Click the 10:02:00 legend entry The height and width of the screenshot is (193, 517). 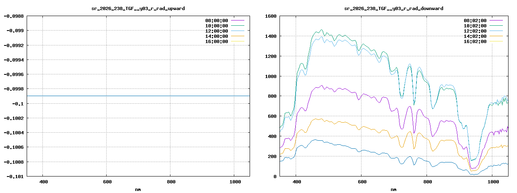click(483, 25)
